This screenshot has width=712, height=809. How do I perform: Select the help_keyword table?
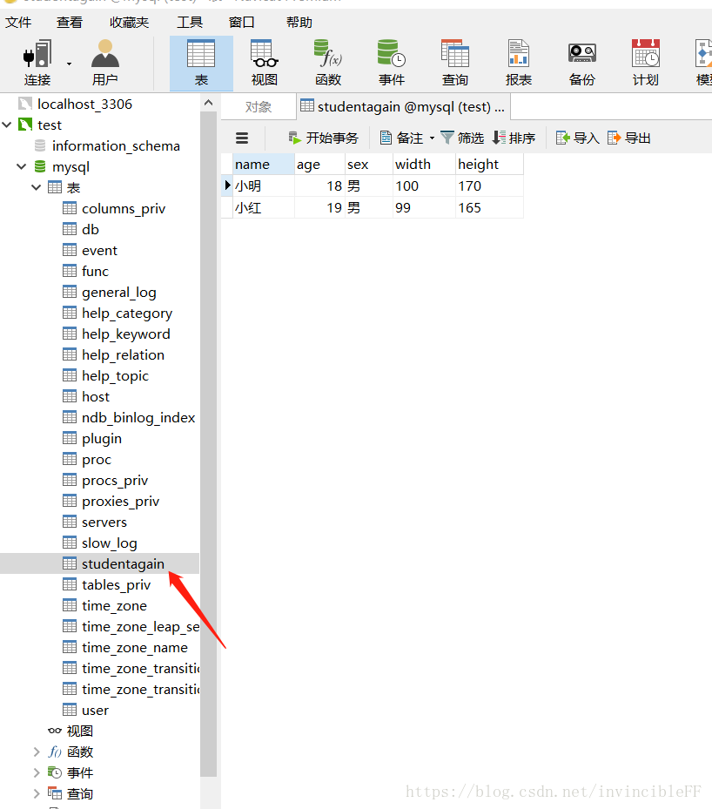pyautogui.click(x=126, y=334)
